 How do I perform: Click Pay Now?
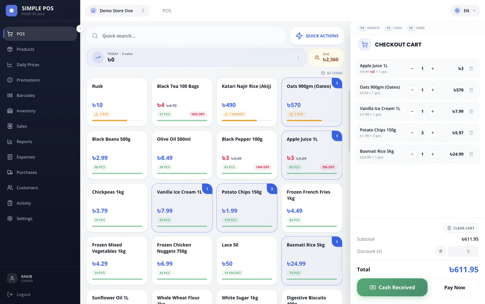point(455,287)
